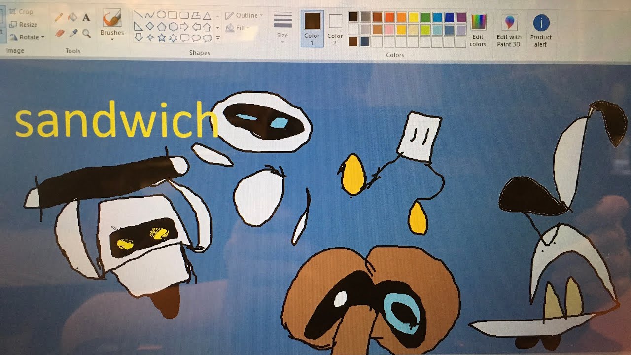Choose the Triangle shape
The image size is (631, 355).
pyautogui.click(x=207, y=16)
